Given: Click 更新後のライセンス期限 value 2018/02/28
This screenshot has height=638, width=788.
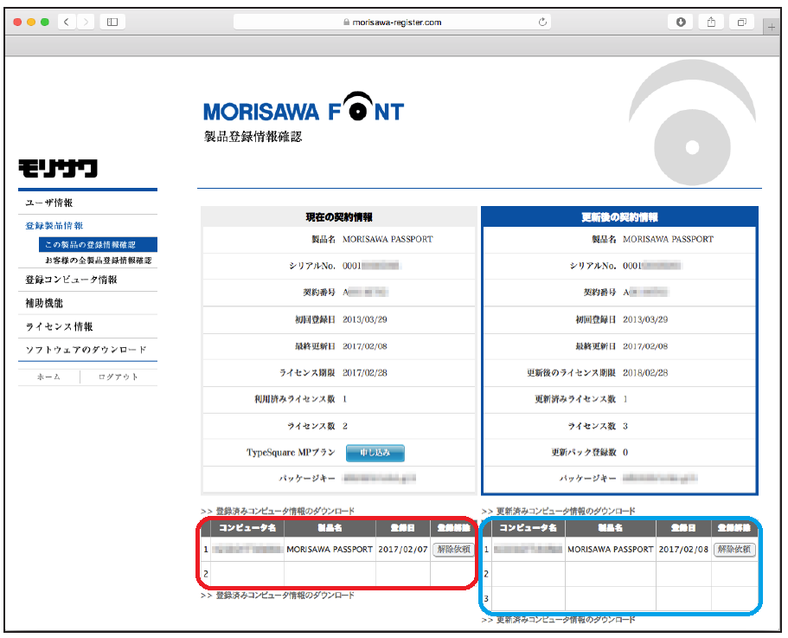Looking at the screenshot, I should tap(645, 372).
